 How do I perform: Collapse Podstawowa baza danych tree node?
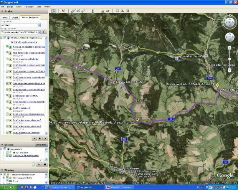[x=2, y=174]
